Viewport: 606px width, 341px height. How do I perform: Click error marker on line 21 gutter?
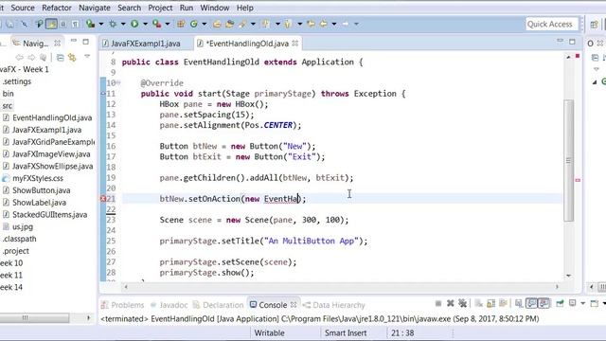point(103,199)
